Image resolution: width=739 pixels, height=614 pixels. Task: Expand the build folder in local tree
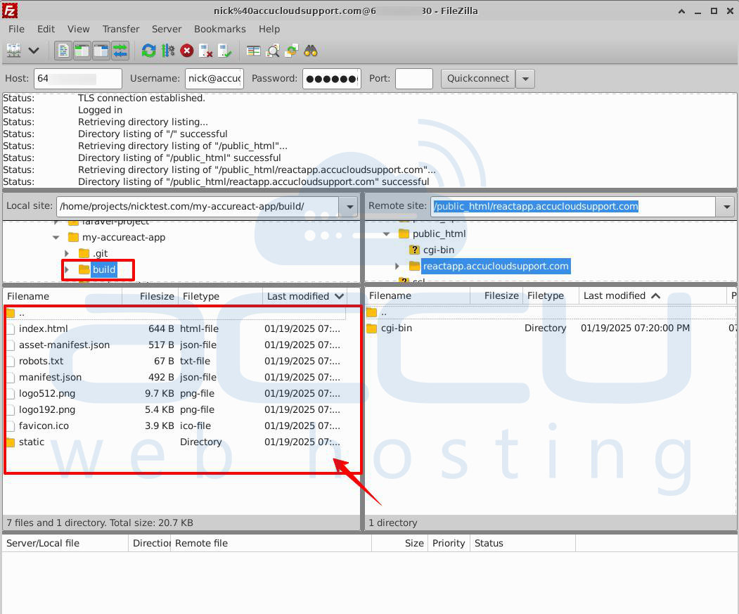tap(67, 270)
